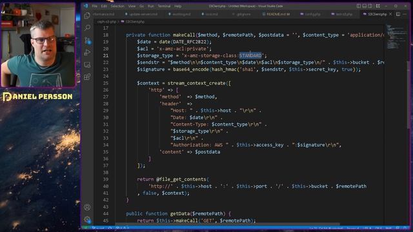Open Customize Layout icon

(x=378, y=6)
